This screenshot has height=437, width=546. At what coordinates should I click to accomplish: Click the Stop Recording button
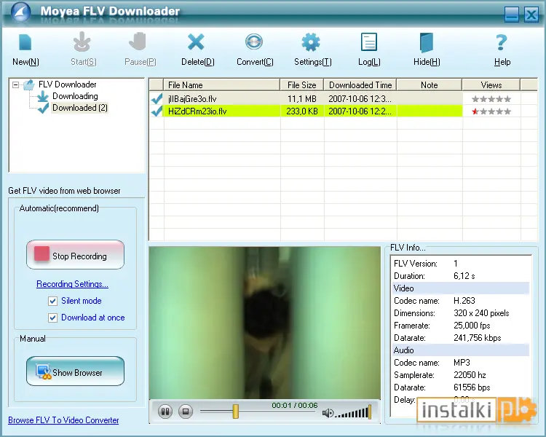75,255
